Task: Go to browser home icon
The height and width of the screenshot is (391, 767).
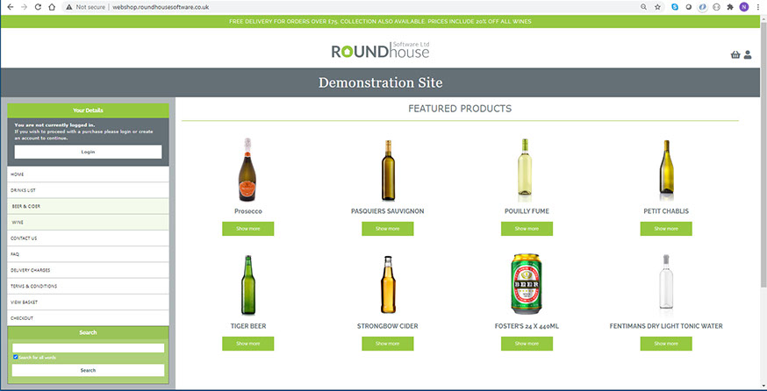Action: coord(52,7)
